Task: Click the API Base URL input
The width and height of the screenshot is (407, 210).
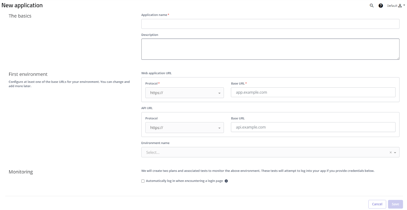Action: (x=313, y=127)
